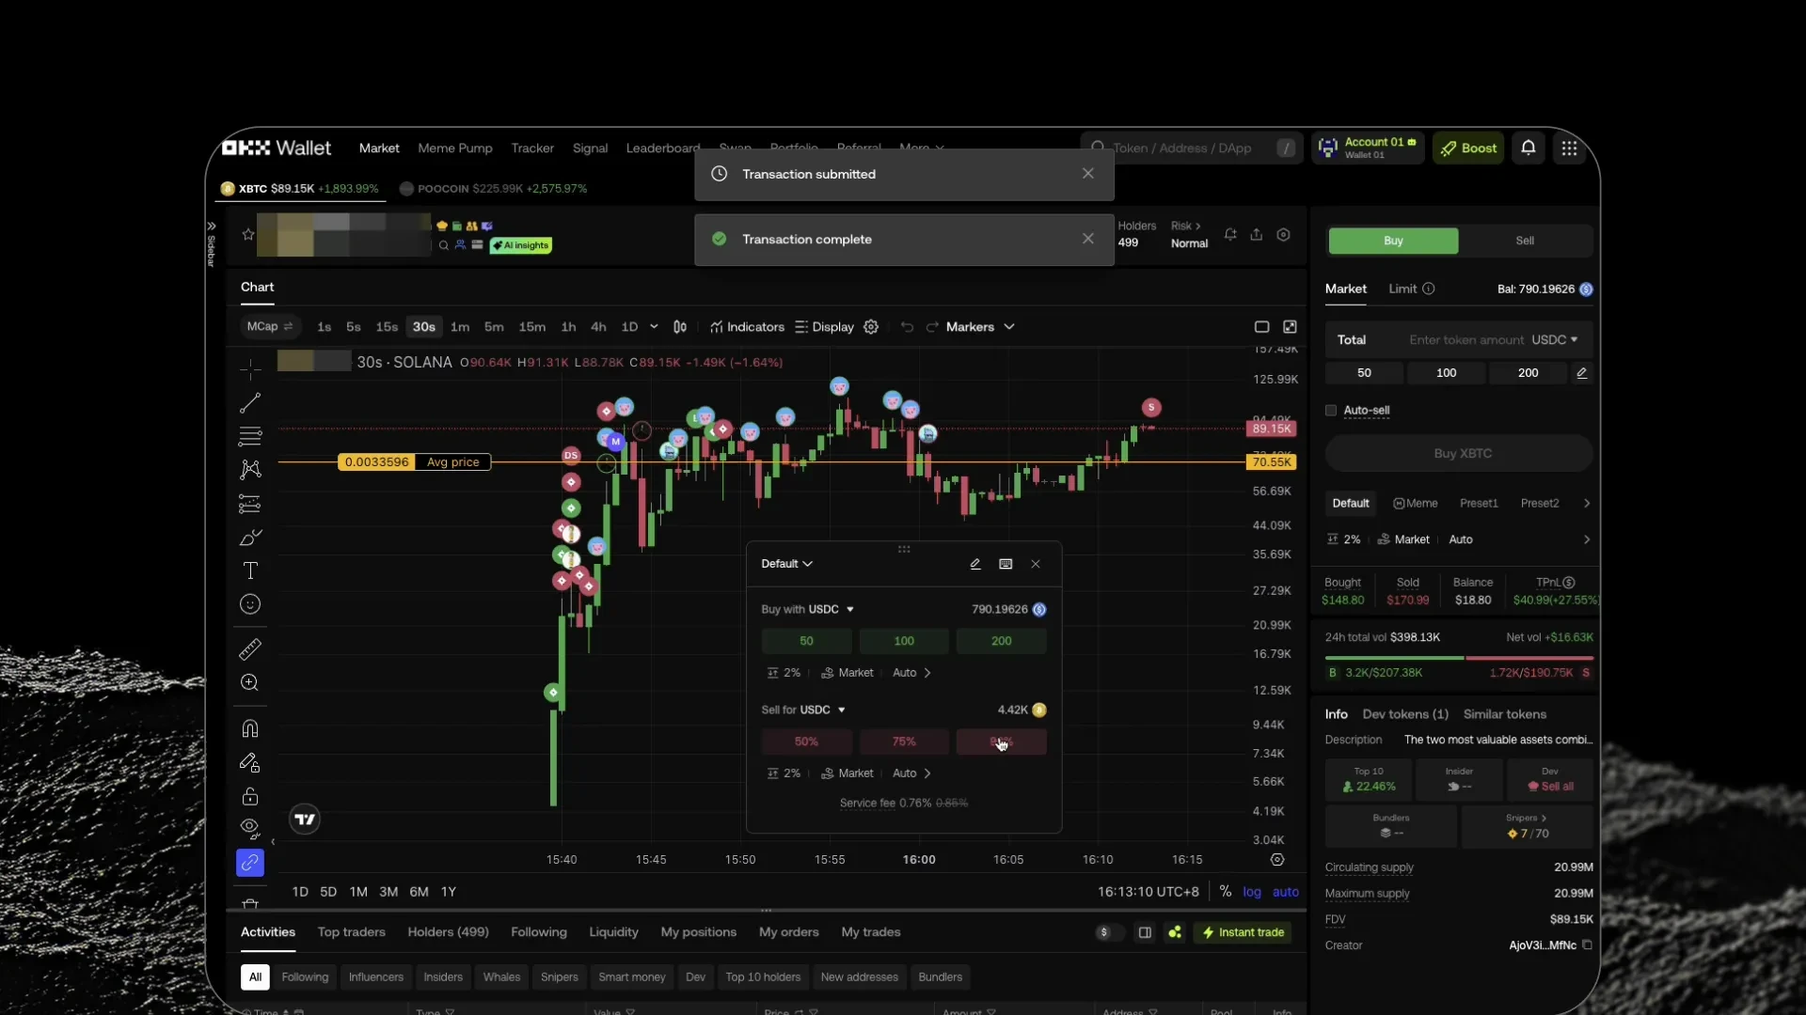Screen dimensions: 1806x1015
Task: Enable the Auto-sell checkbox
Action: pyautogui.click(x=1331, y=411)
